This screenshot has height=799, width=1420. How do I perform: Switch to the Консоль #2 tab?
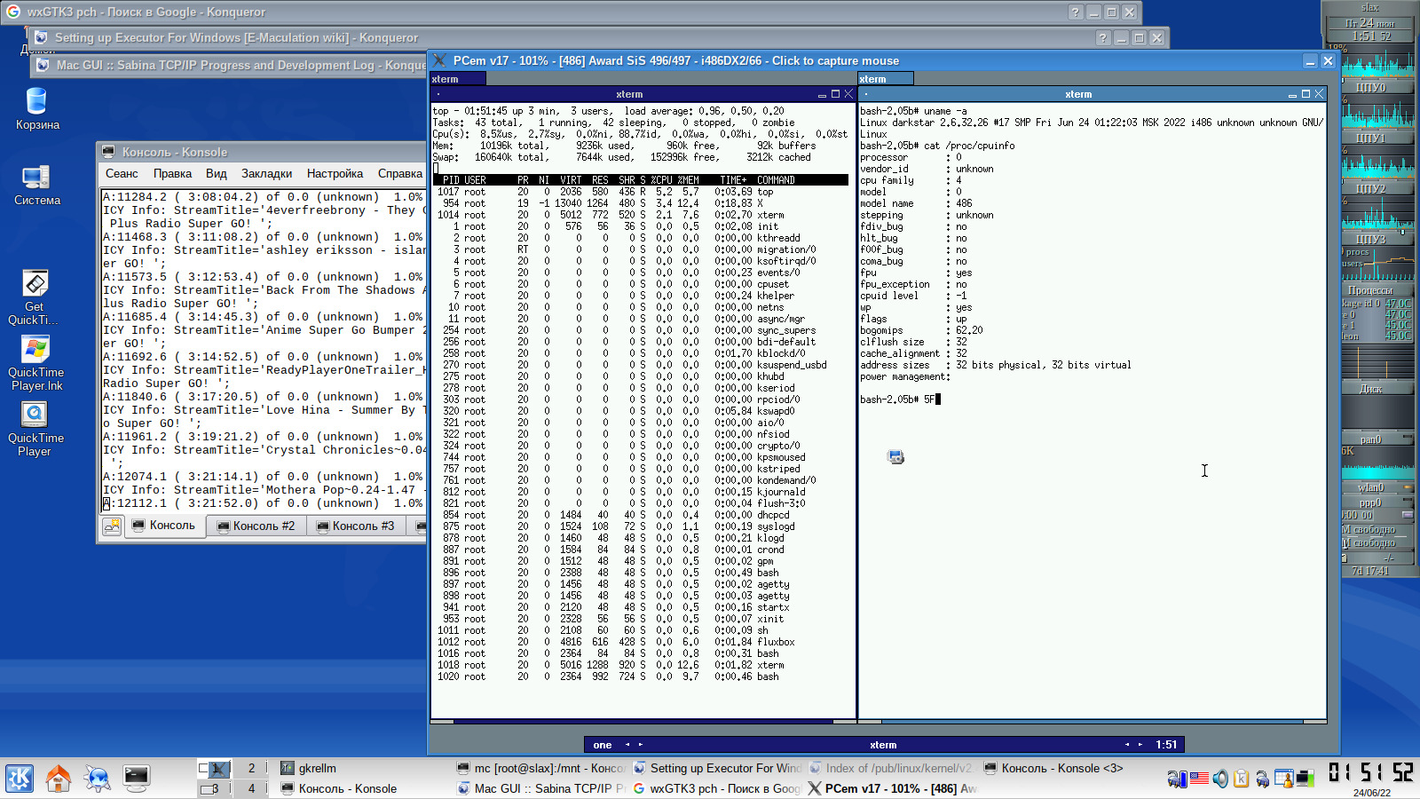[x=256, y=526]
